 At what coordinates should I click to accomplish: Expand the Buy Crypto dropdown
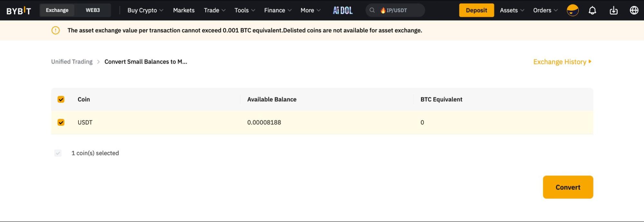point(145,10)
